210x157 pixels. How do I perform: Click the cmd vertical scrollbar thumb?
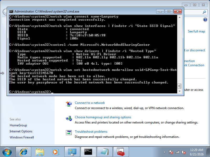[x=180, y=86]
